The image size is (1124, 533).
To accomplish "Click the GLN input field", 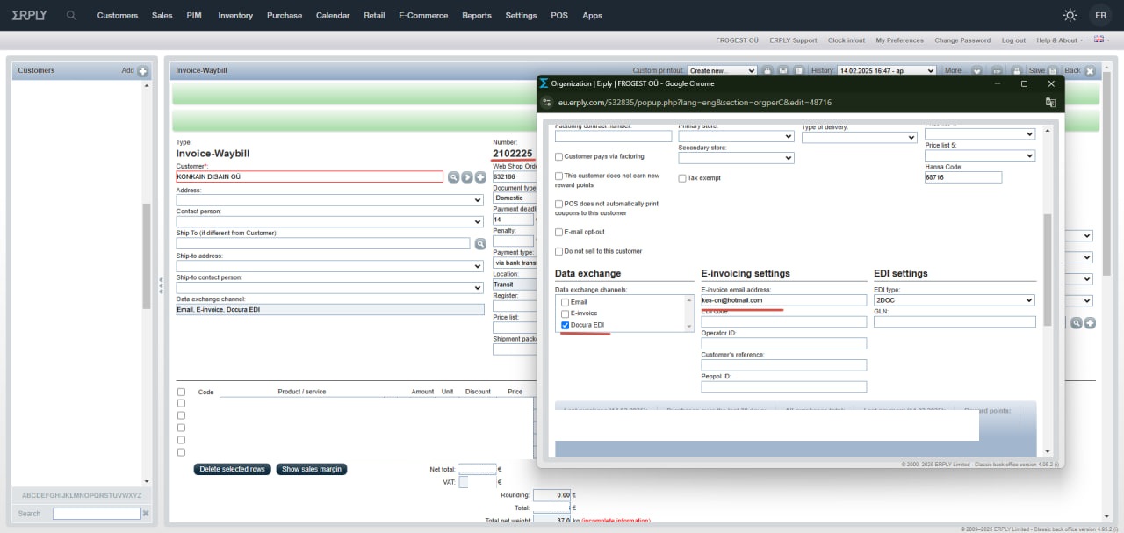I will (955, 321).
